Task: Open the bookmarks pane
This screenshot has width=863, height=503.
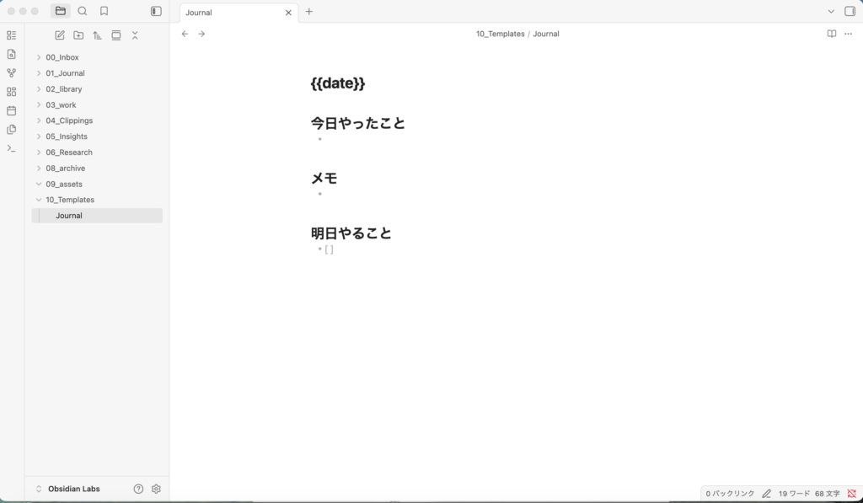Action: coord(104,11)
